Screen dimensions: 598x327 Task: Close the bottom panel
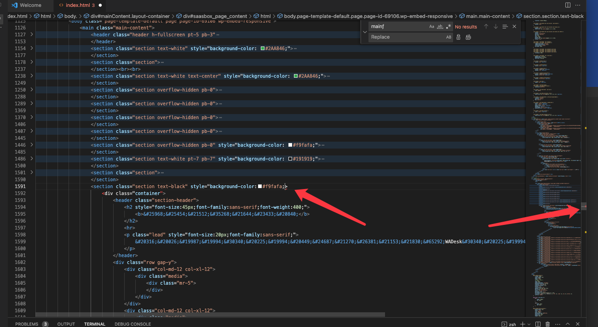coord(579,324)
